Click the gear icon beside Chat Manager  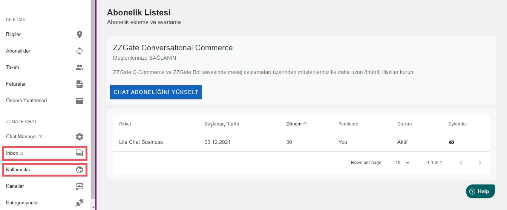[x=79, y=137]
